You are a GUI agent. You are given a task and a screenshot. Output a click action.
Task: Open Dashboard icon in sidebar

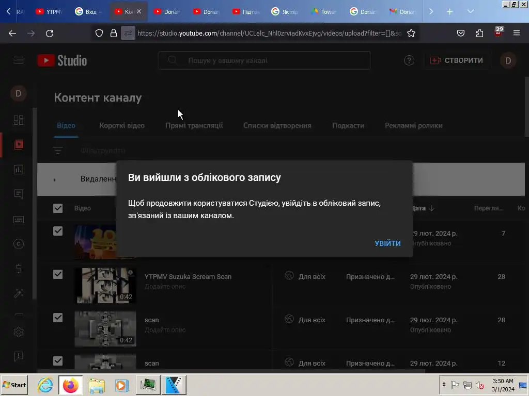[19, 120]
